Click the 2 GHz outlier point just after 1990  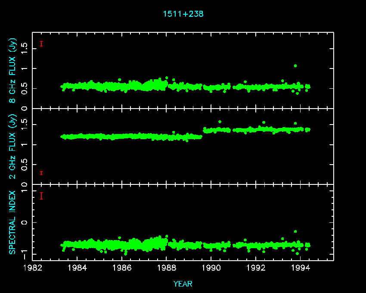[x=220, y=122]
